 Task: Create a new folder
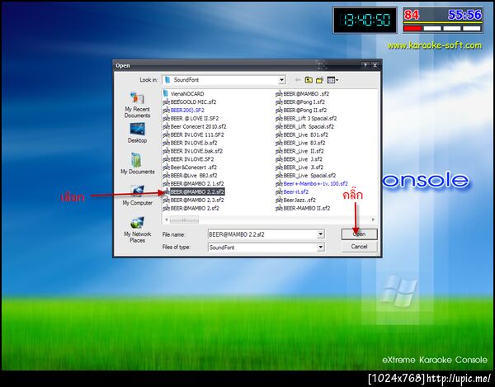319,80
